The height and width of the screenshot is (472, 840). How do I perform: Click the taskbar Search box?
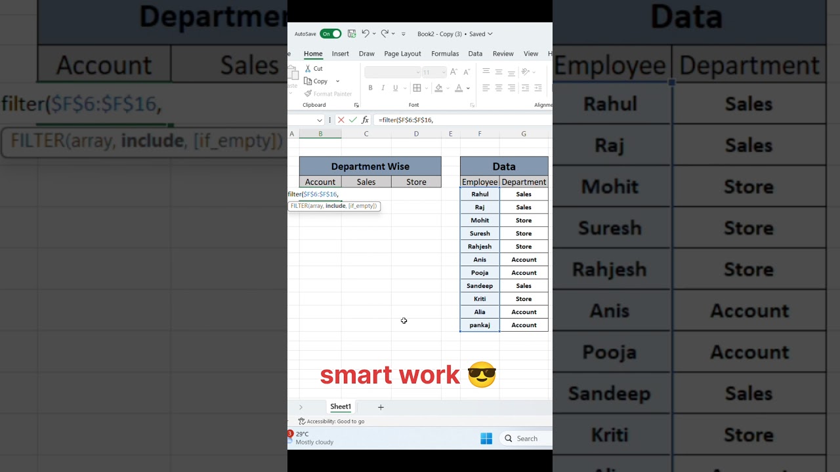pyautogui.click(x=526, y=439)
